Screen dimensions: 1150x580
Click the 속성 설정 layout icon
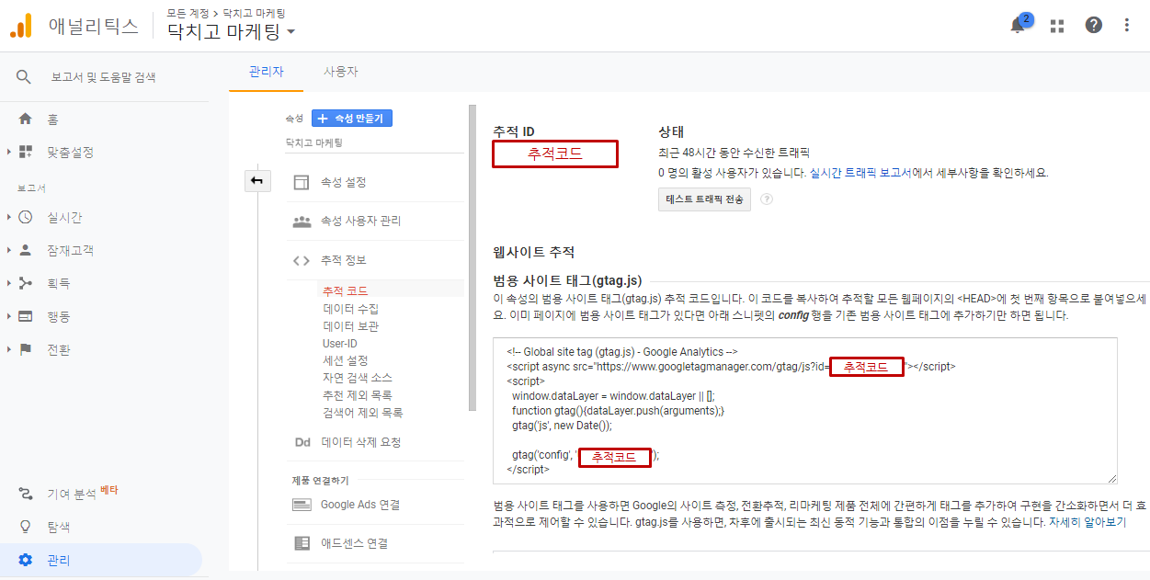pyautogui.click(x=301, y=182)
